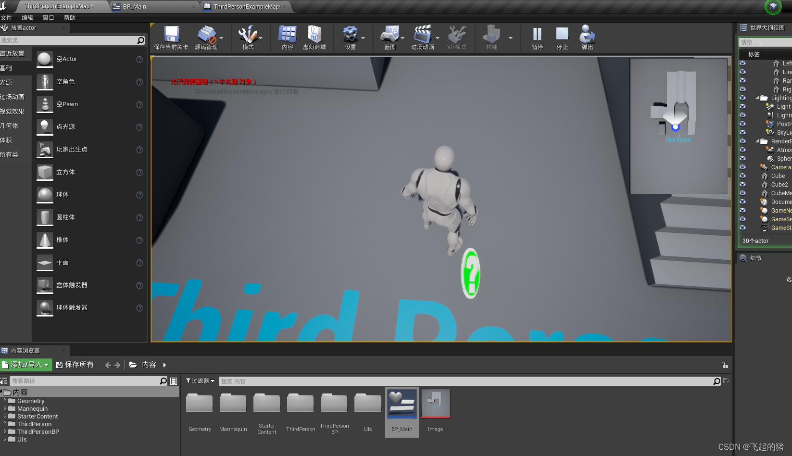Screen dimensions: 792x456
Task: Click the 设置 settings toolbar icon
Action: 350,35
